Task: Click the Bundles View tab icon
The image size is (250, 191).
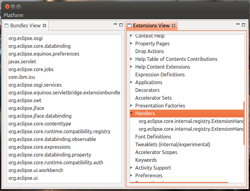Action: 7,25
